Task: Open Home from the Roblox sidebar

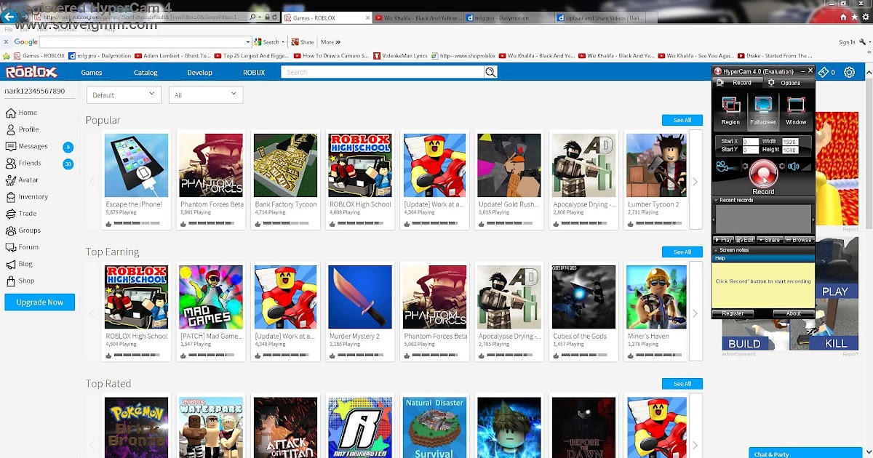Action: (x=21, y=113)
